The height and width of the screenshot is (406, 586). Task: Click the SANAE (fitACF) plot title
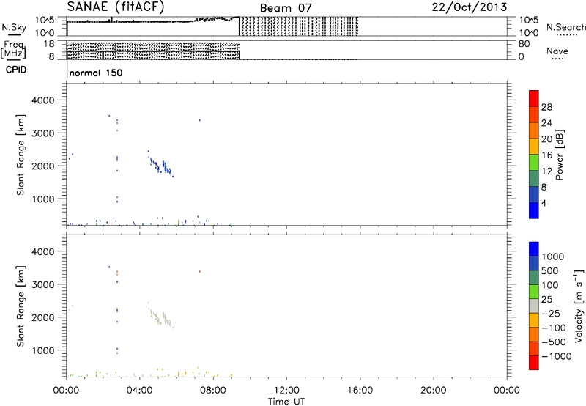point(116,7)
